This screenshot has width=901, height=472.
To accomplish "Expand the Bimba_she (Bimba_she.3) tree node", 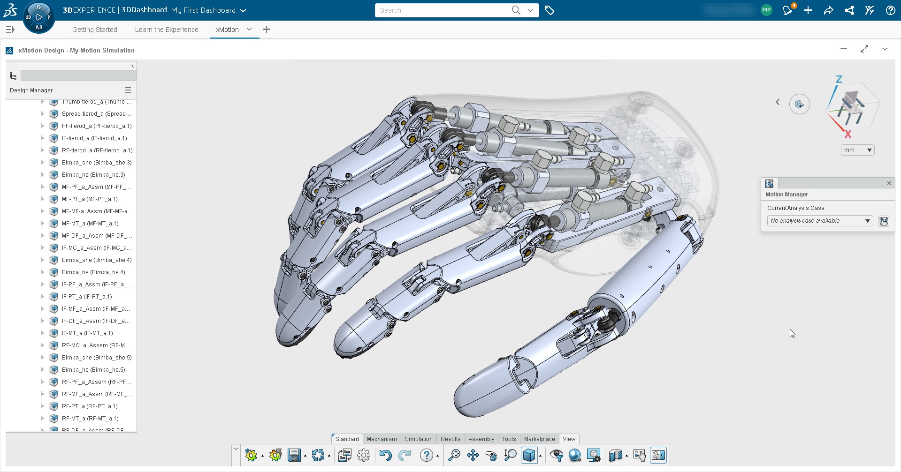I will [43, 163].
